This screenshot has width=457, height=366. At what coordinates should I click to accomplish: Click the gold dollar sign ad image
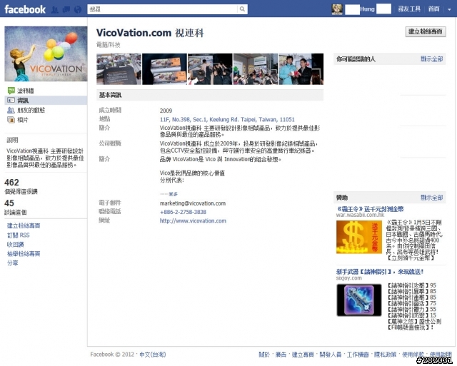(x=359, y=237)
